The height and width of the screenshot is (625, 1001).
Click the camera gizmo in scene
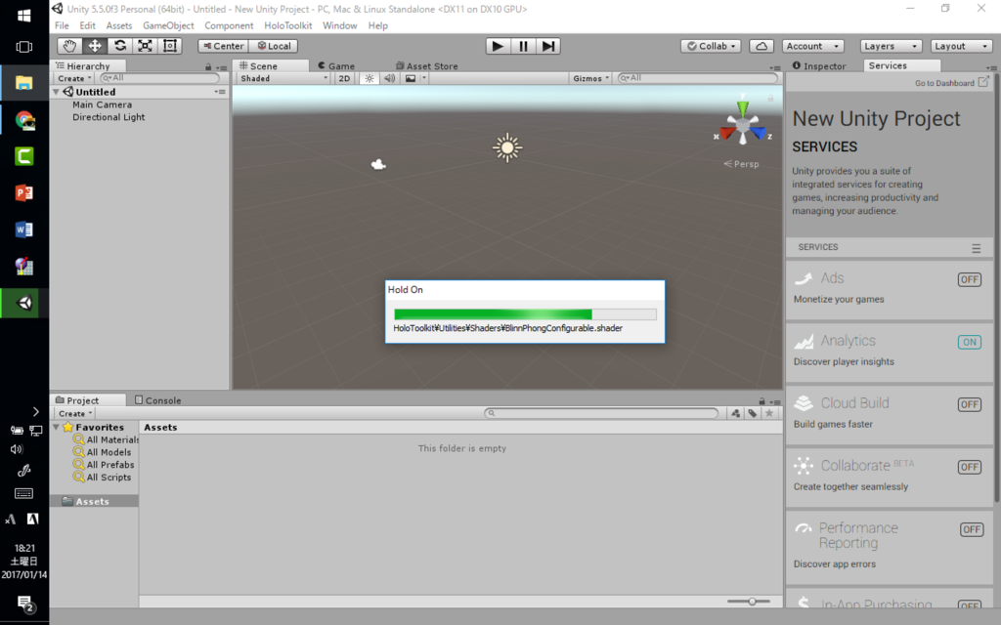[378, 164]
